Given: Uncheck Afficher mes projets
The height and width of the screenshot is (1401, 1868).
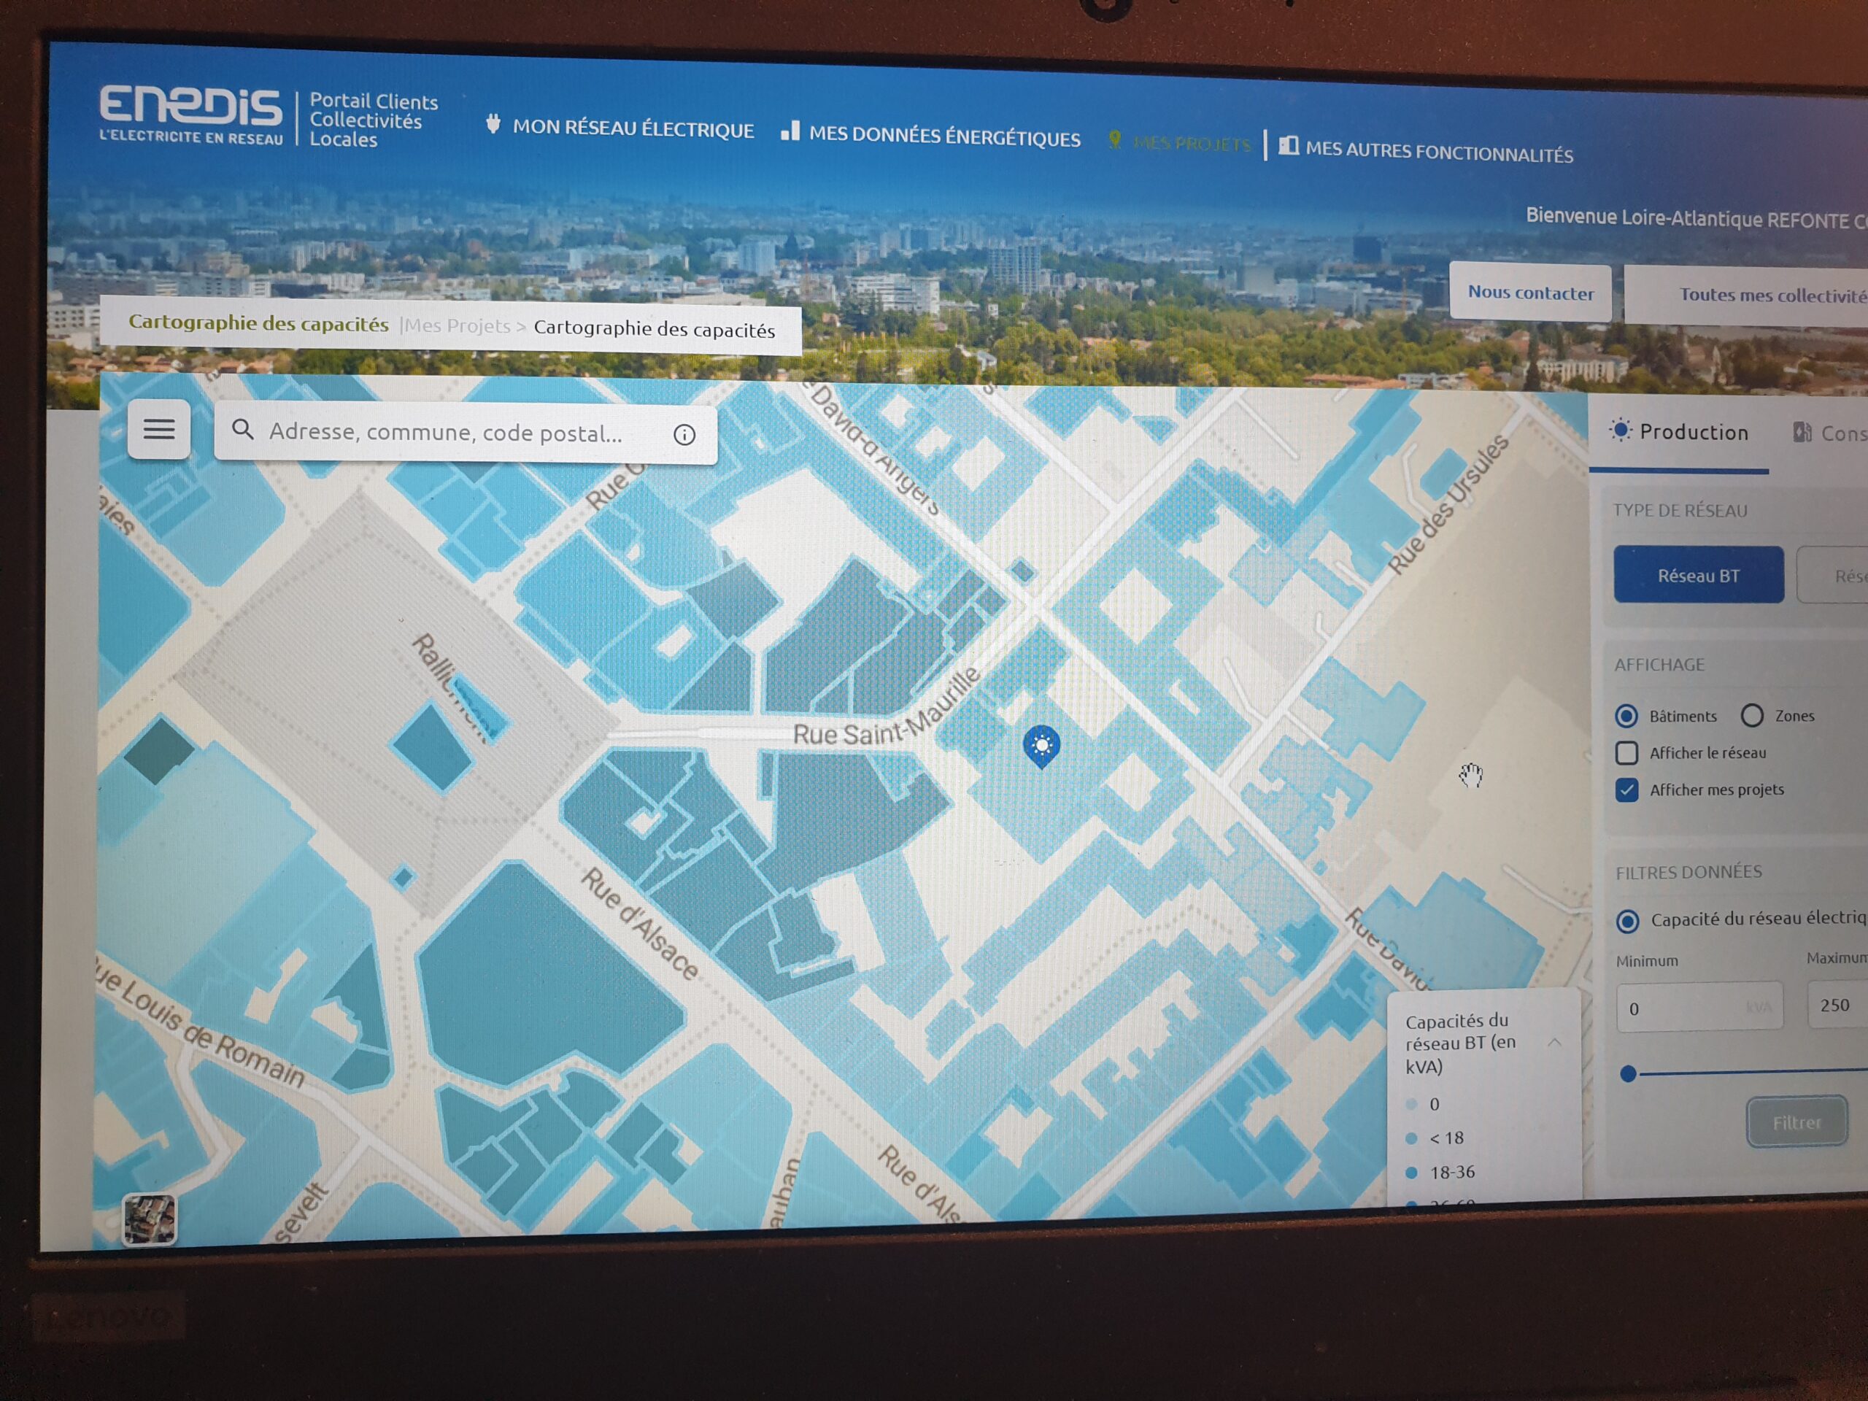Looking at the screenshot, I should tap(1626, 790).
